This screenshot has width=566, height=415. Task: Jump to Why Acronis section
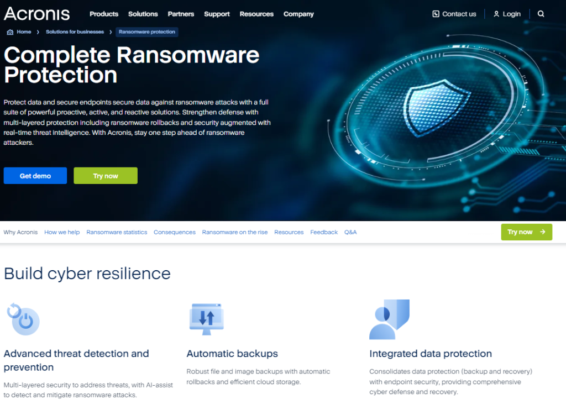(20, 232)
